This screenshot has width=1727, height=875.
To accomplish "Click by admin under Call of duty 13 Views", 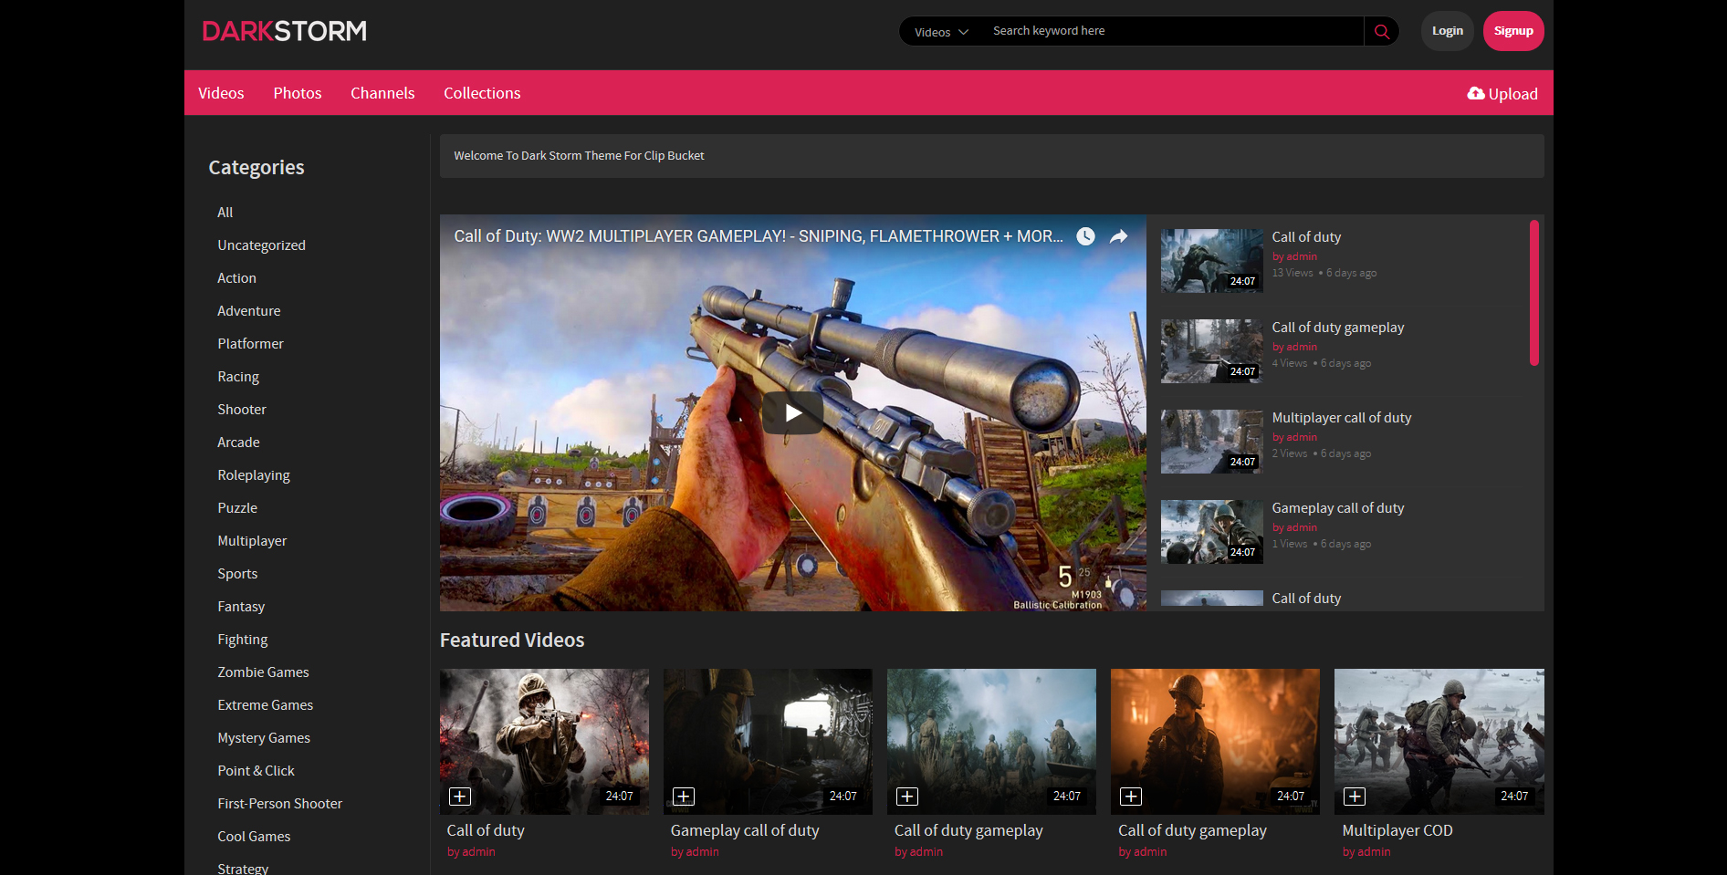I will [1294, 256].
